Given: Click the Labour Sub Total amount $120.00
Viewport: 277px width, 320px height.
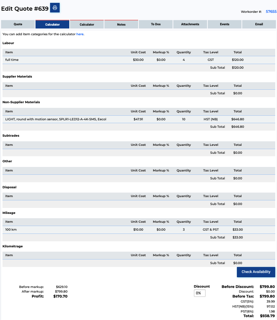Looking at the screenshot, I should (238, 68).
